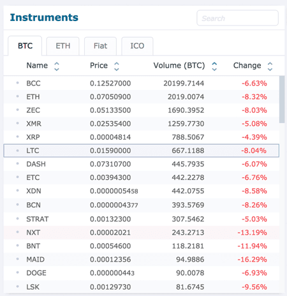This screenshot has height=296, width=287.
Task: Select the BNT instrument name
Action: pyautogui.click(x=33, y=246)
